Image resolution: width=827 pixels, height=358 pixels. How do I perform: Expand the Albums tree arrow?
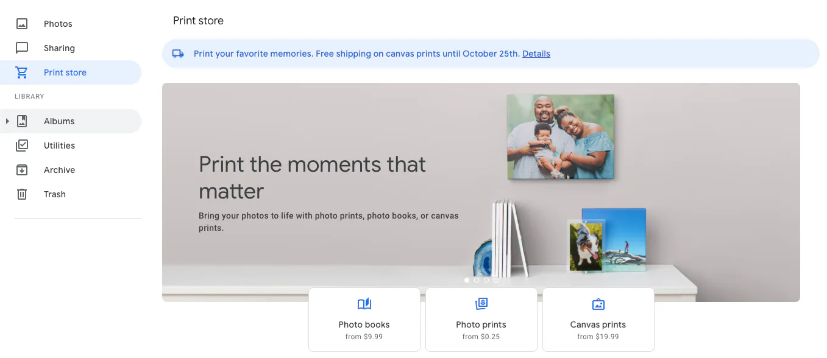(x=7, y=121)
